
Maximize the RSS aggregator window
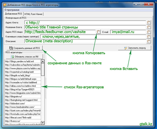click(x=142, y=4)
